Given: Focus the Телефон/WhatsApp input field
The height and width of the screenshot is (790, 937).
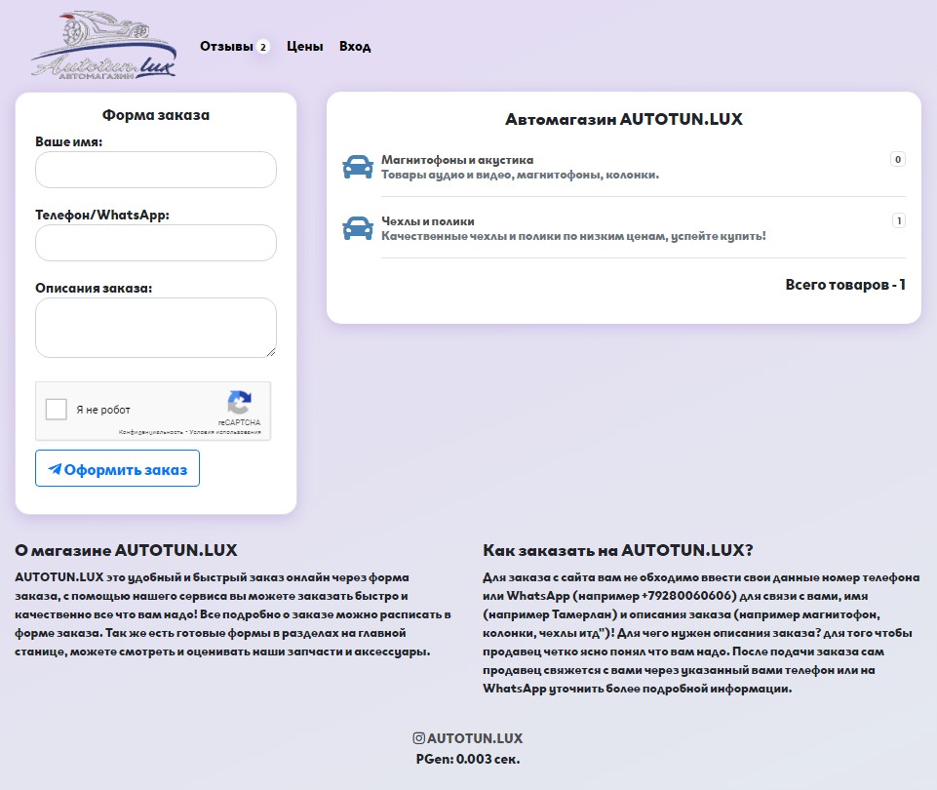Looking at the screenshot, I should coord(156,243).
